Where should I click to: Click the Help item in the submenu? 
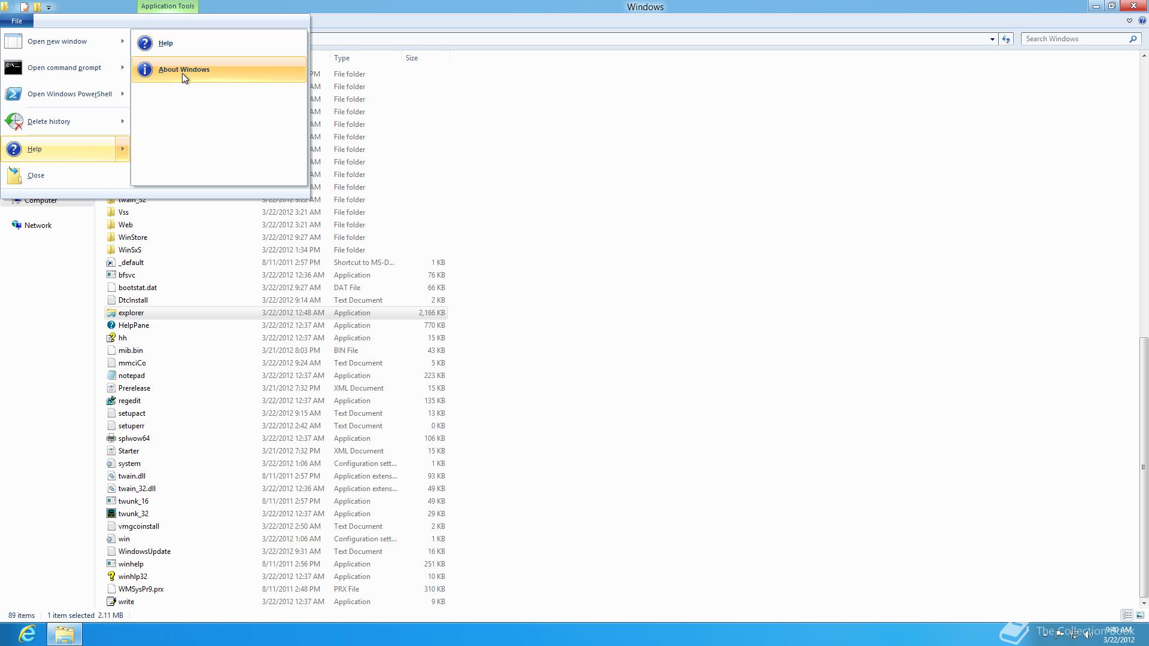(166, 43)
